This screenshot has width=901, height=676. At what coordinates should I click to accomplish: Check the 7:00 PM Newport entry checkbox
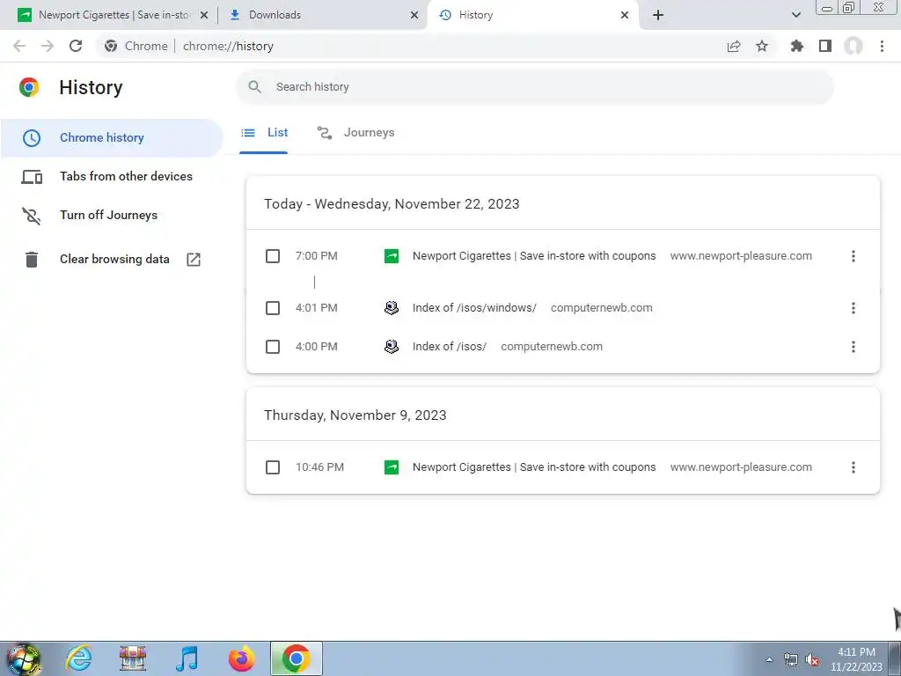coord(273,256)
